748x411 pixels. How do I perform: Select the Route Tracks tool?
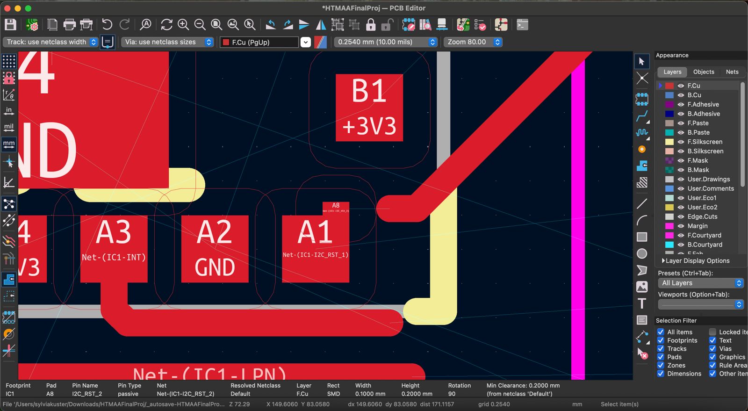[642, 116]
